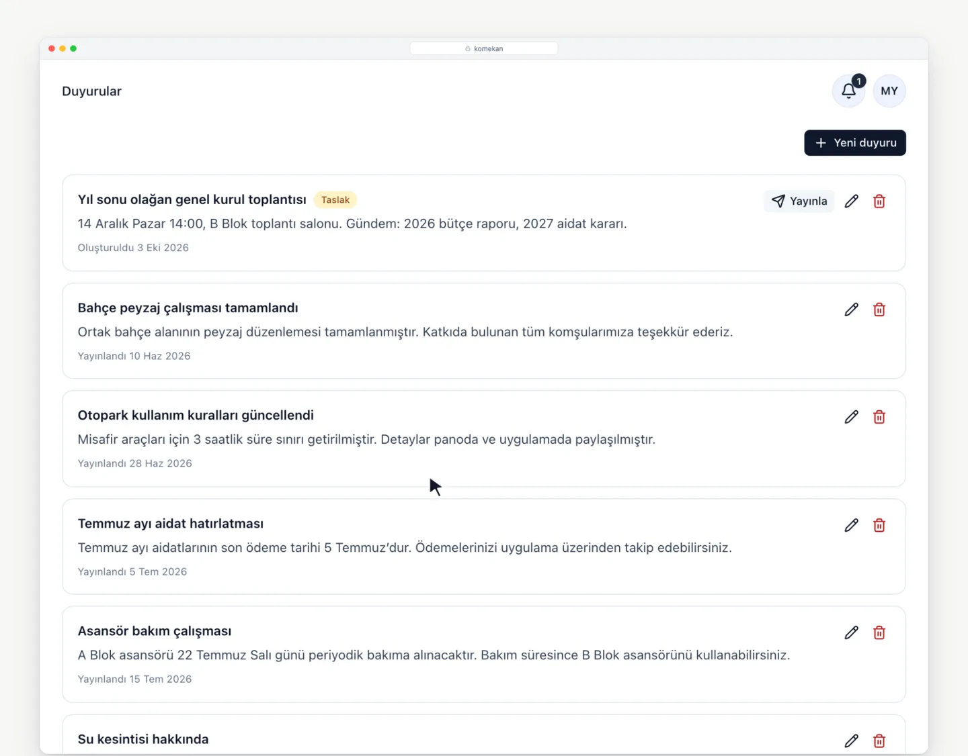Select the title Bahçe peyzaj çalışması tamamlandı

pos(188,308)
